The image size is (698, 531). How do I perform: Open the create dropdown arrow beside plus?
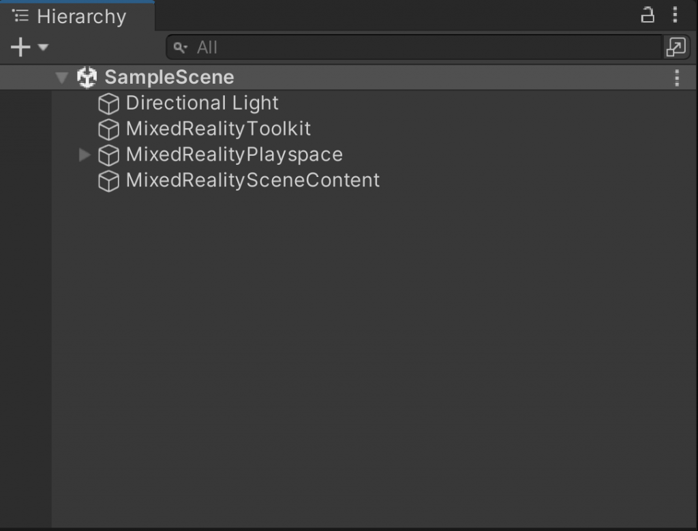43,47
